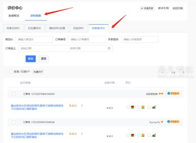Click the 重置 button
The image size is (196, 143).
43,59
